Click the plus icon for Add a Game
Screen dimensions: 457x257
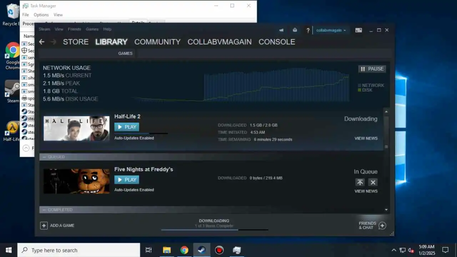[x=44, y=226]
